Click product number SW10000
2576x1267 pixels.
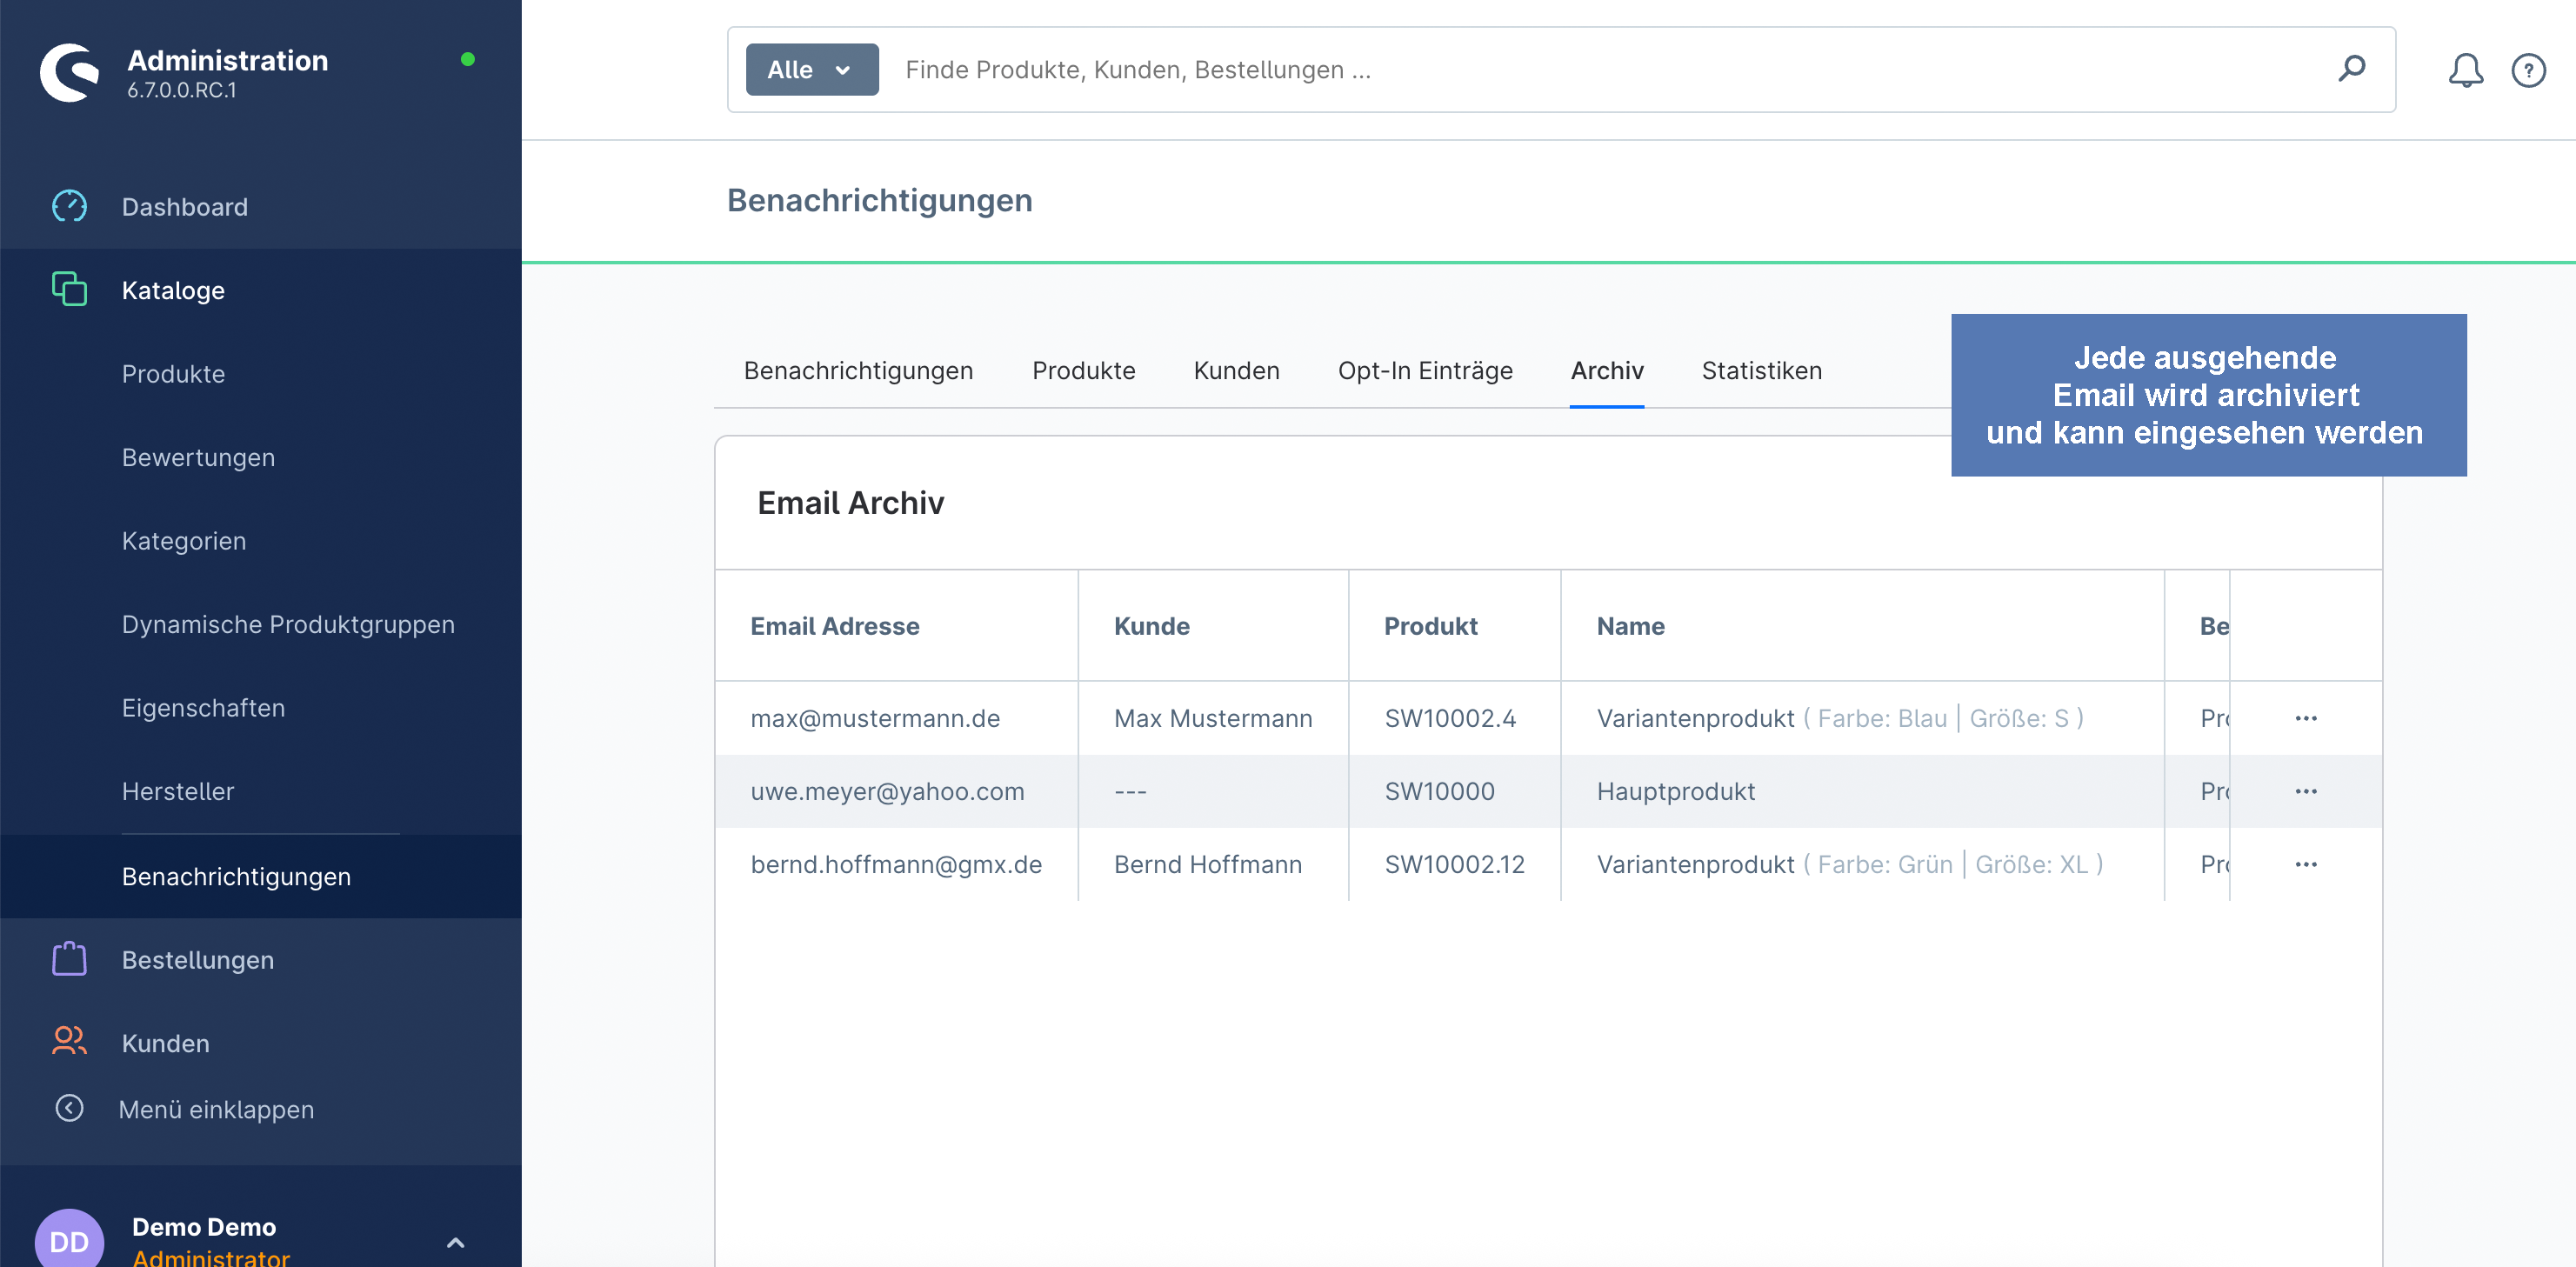[1439, 791]
